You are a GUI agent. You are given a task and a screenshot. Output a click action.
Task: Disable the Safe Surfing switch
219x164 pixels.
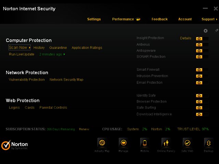click(202, 108)
